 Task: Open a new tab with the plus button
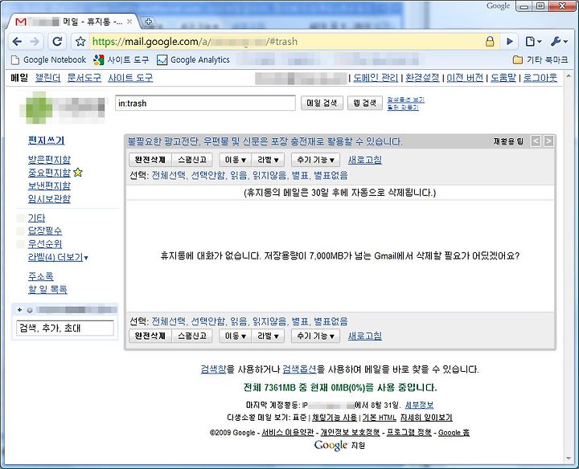click(x=149, y=22)
